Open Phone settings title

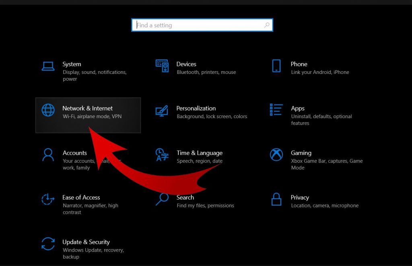click(299, 64)
